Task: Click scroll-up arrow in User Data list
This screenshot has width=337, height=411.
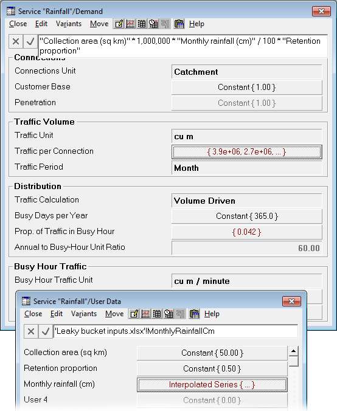Action: pyautogui.click(x=293, y=351)
